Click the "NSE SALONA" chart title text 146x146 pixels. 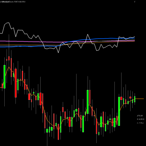pyautogui.click(x=20, y=2)
